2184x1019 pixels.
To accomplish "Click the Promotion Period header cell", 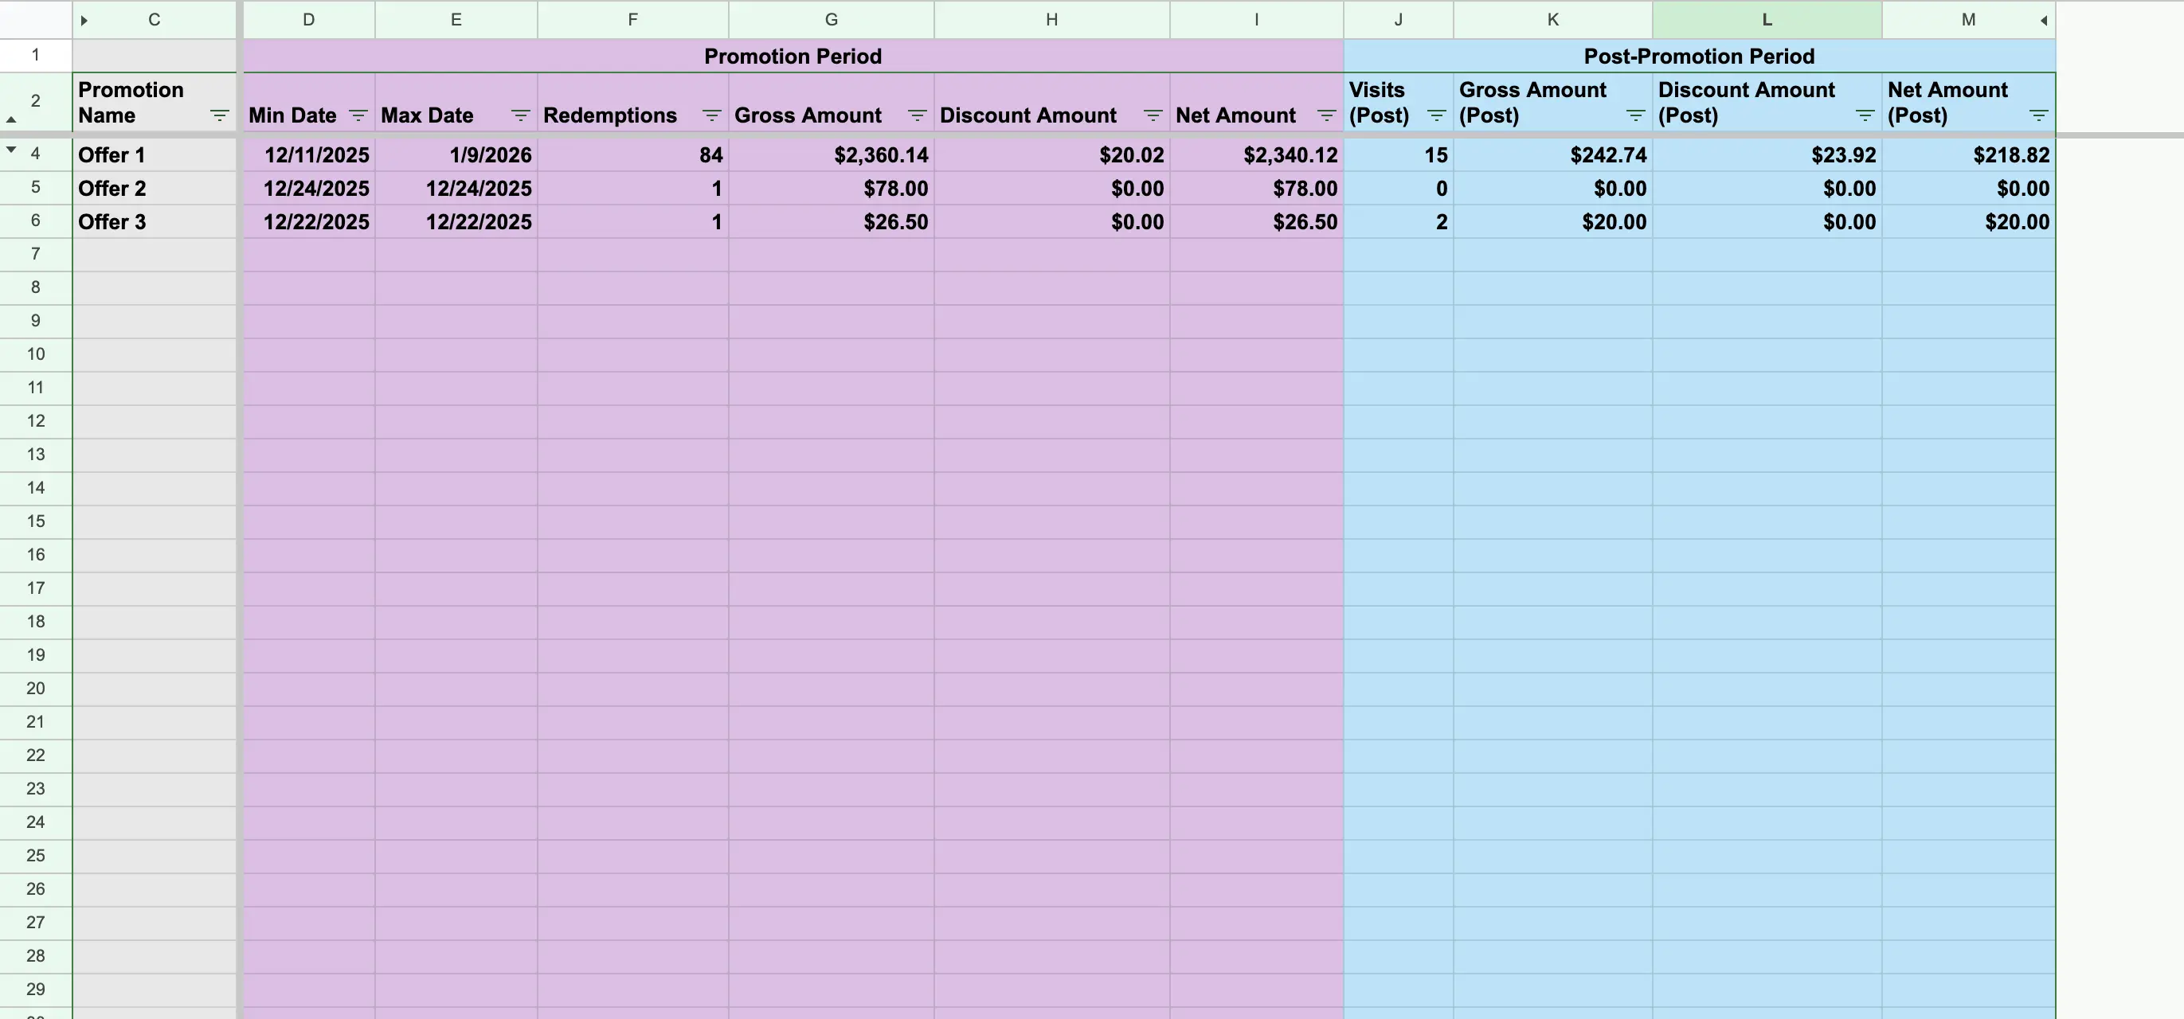I will click(792, 56).
